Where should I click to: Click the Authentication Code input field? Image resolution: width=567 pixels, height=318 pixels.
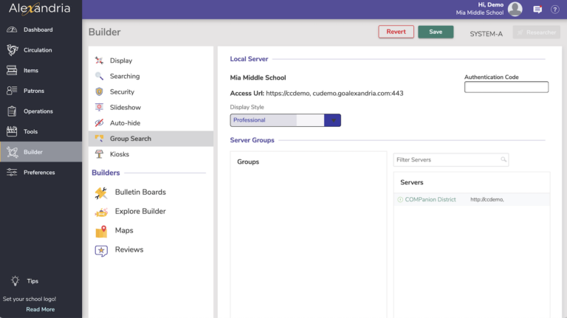pyautogui.click(x=506, y=87)
